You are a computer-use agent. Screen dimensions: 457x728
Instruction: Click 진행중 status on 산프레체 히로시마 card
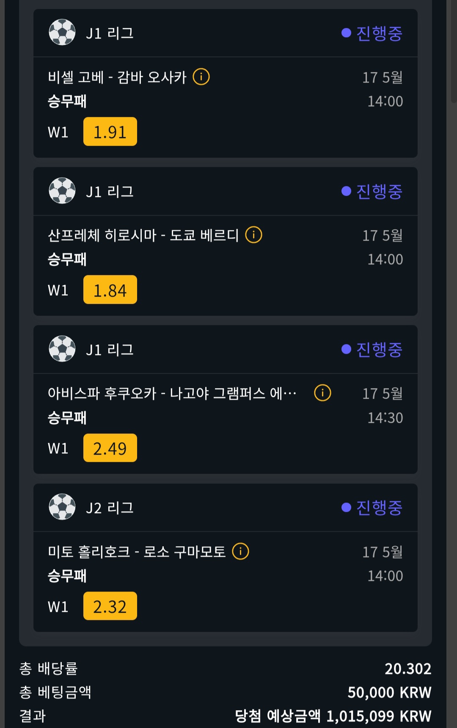pos(372,192)
